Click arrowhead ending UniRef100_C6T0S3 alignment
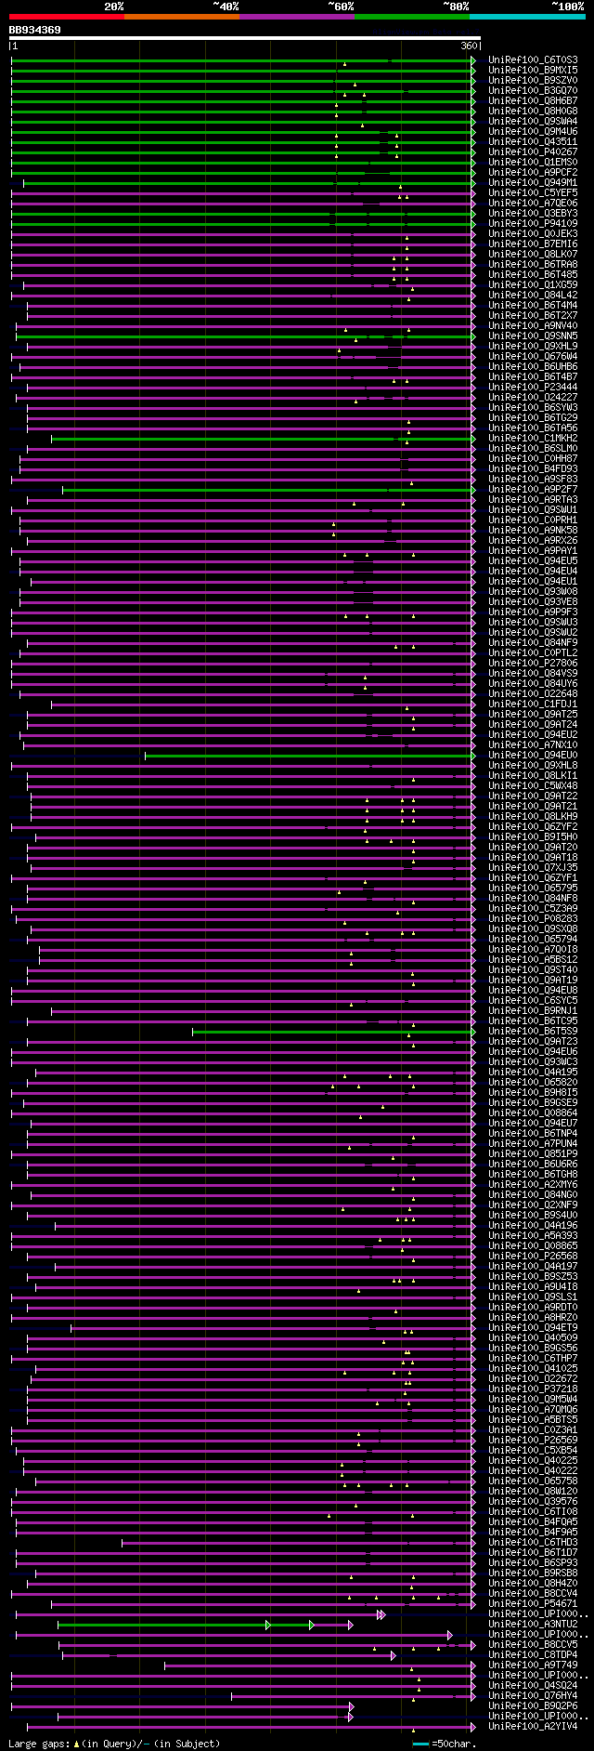Image resolution: width=594 pixels, height=1751 pixels. tap(472, 60)
